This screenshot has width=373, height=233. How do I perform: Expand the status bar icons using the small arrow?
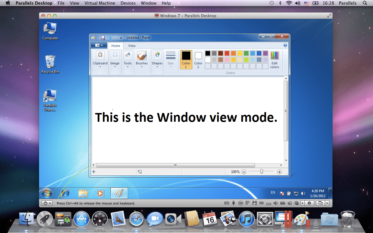pyautogui.click(x=302, y=203)
